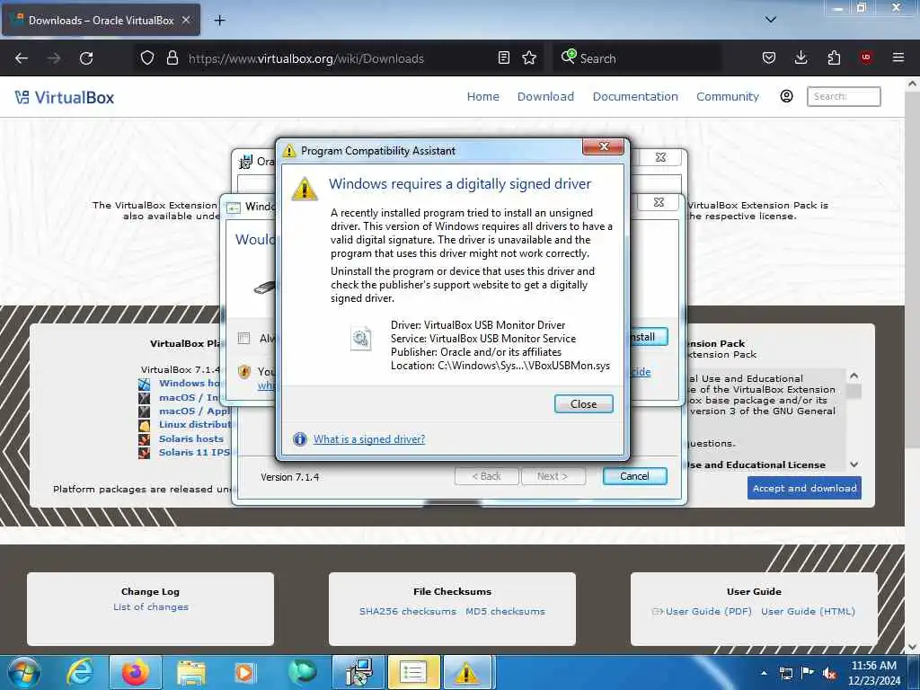Click the VirtualBox installer taskbar icon
The width and height of the screenshot is (920, 690).
tap(358, 672)
